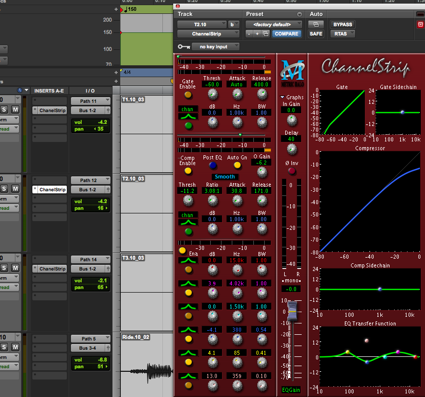Image resolution: width=425 pixels, height=397 pixels.
Task: Open the no key input dropdown
Action: (215, 47)
